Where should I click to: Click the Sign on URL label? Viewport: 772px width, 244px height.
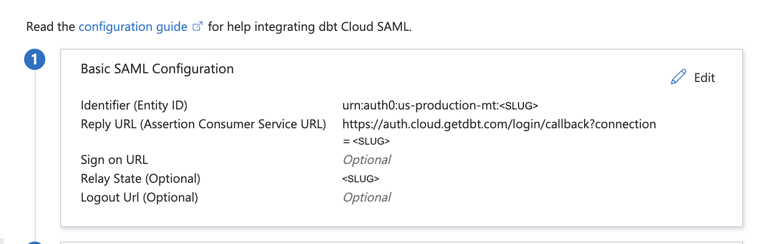tap(114, 160)
